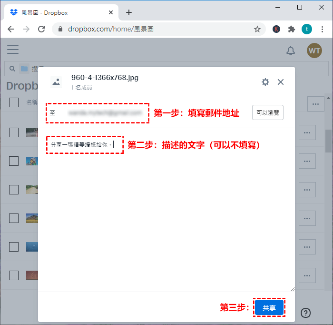The height and width of the screenshot is (325, 333).
Task: Toggle the select-all checkbox in header
Action: pyautogui.click(x=14, y=102)
